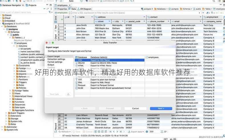Viewport: 225px width, 140px height.
Task: Open the Data tab
Action: [x=72, y=9]
